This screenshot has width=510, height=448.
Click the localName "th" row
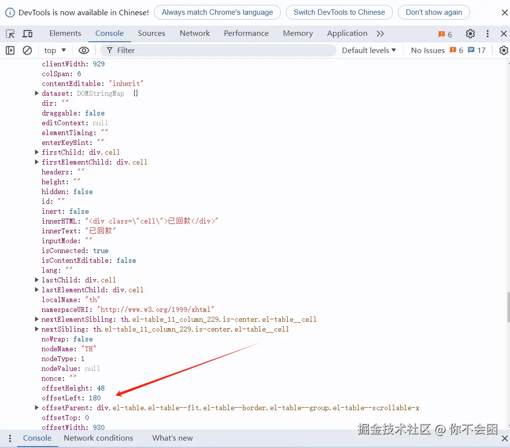pyautogui.click(x=71, y=300)
